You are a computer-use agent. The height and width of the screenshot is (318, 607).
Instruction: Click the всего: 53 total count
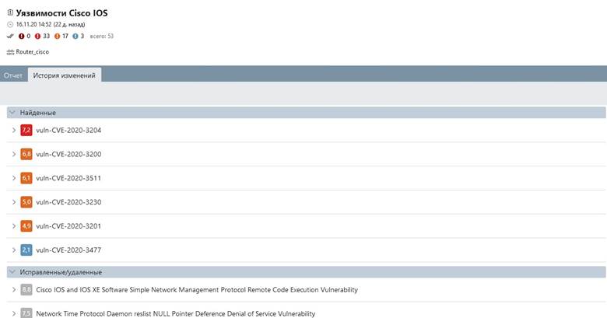pyautogui.click(x=102, y=36)
